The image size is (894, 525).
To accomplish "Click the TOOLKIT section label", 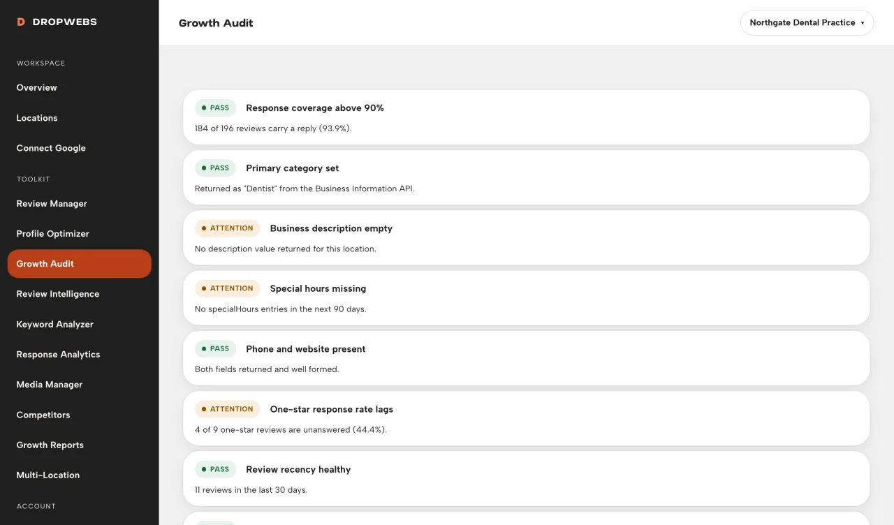I will 34,179.
